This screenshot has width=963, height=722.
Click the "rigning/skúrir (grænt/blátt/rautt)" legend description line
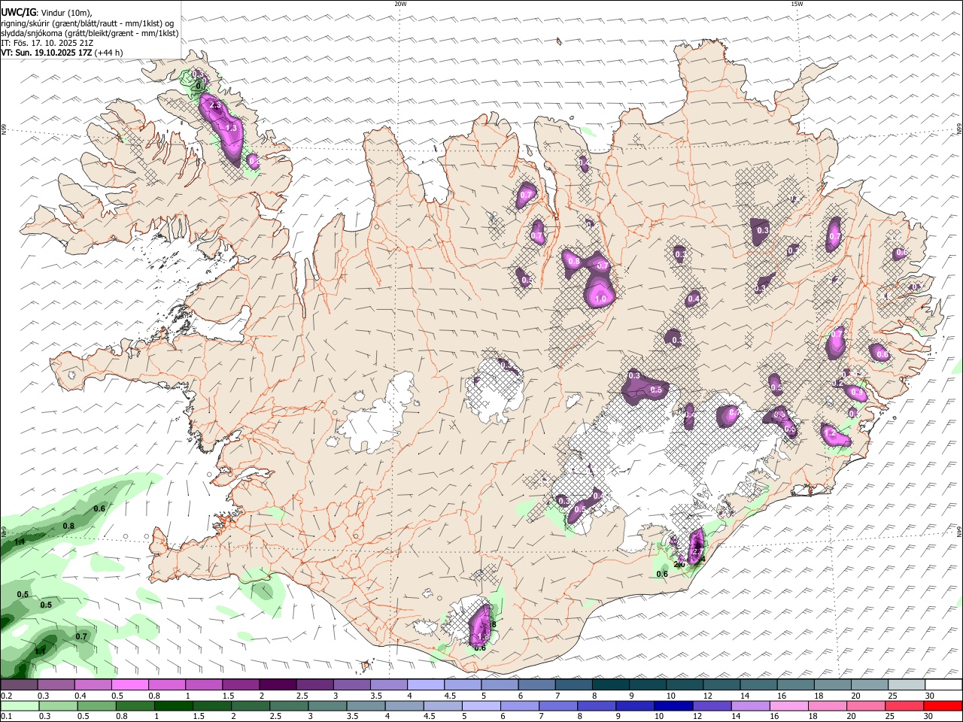87,23
